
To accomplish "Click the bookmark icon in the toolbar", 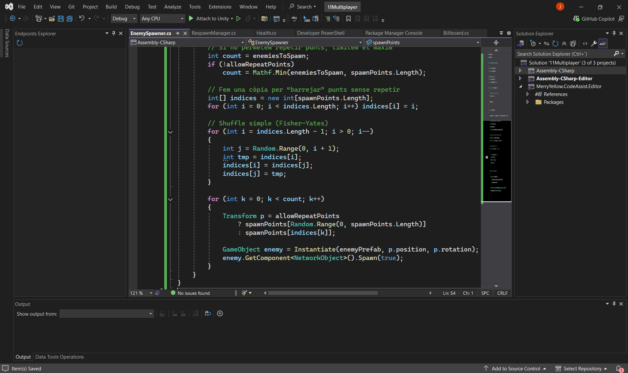I will (x=349, y=19).
